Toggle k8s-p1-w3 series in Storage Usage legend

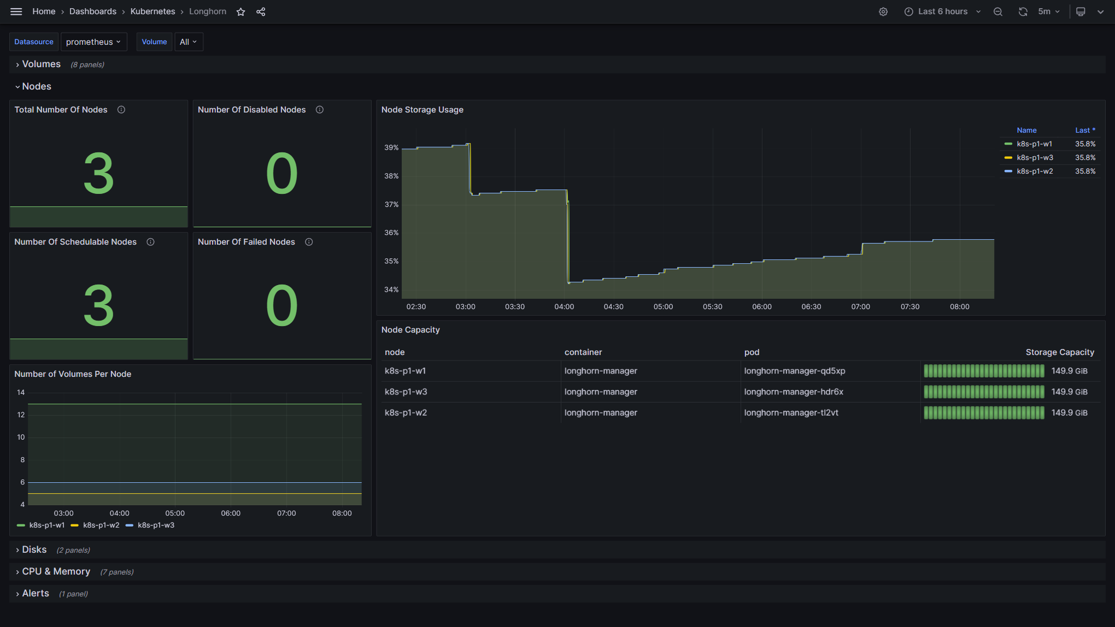(1034, 158)
